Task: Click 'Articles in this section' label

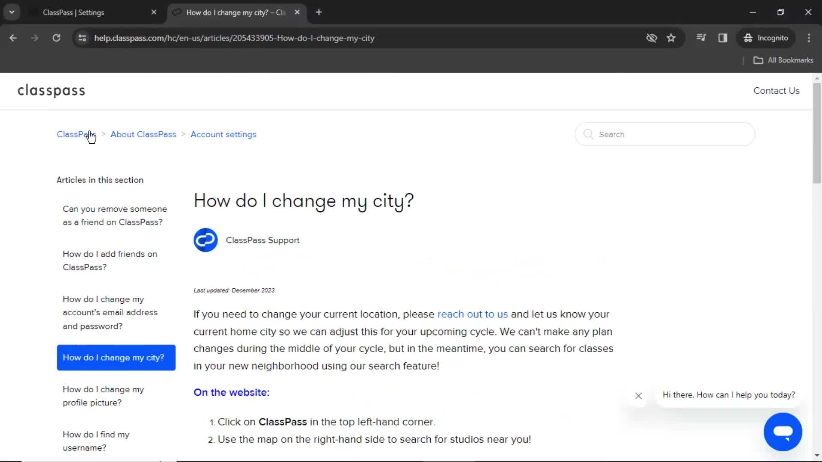Action: point(100,180)
